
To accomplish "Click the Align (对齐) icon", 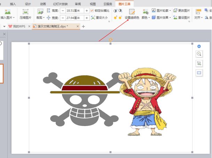I will 198,12.
